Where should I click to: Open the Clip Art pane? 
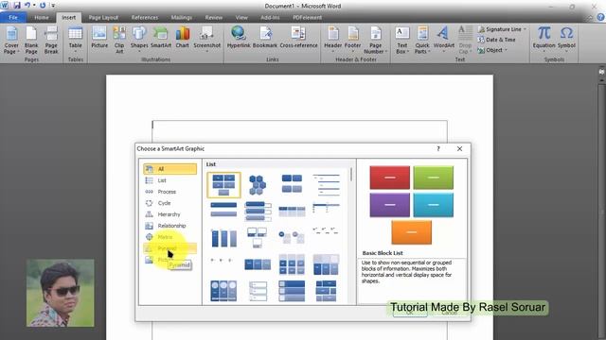click(119, 40)
